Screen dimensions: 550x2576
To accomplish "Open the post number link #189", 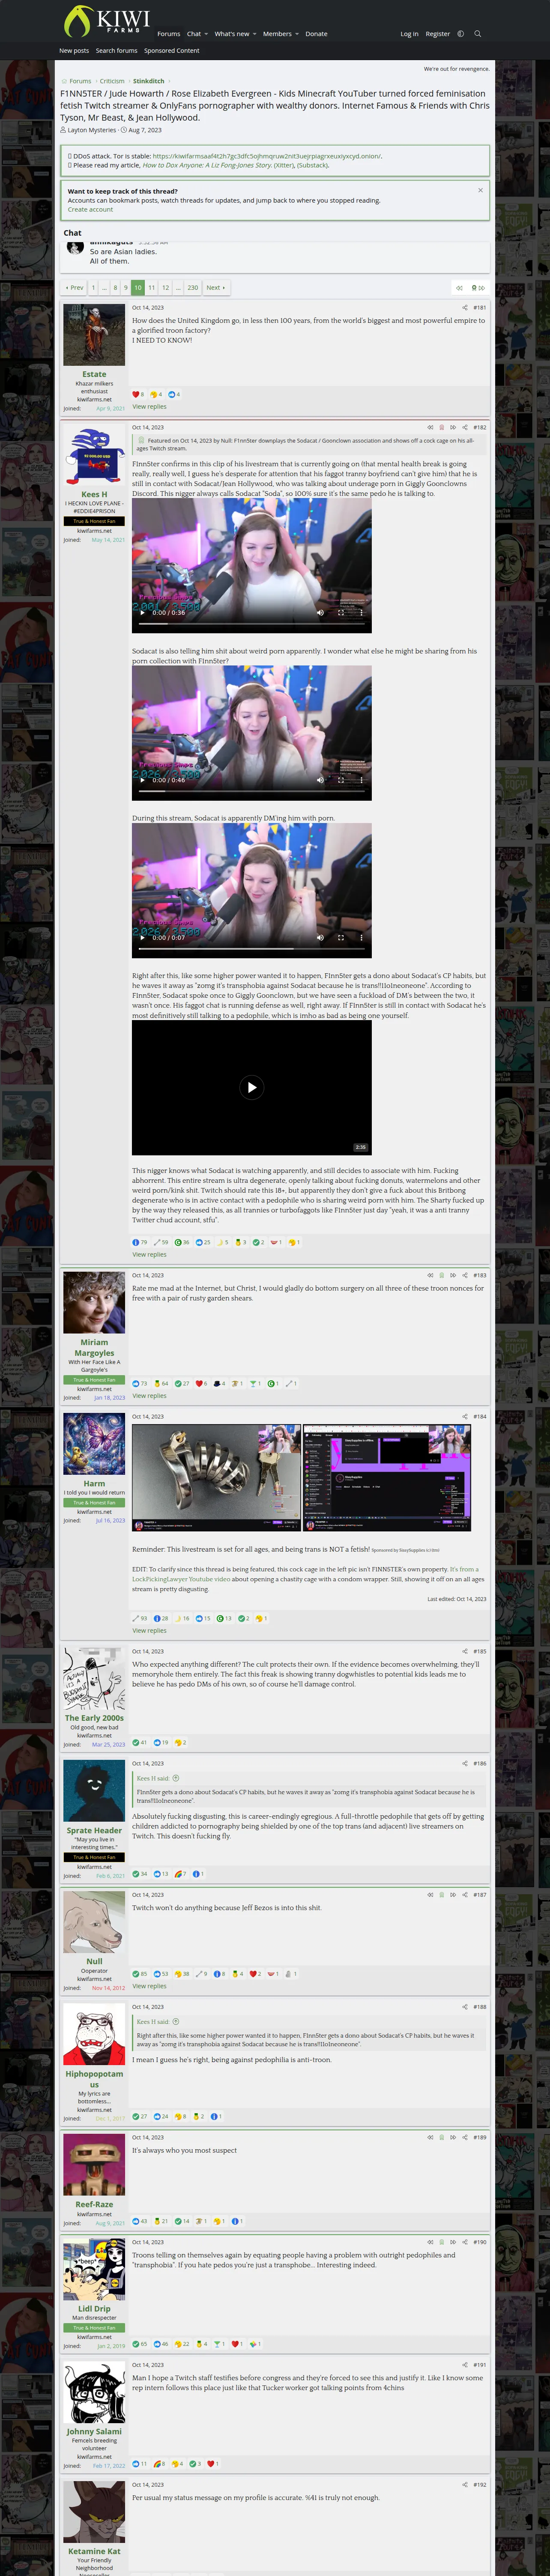I will point(480,2137).
